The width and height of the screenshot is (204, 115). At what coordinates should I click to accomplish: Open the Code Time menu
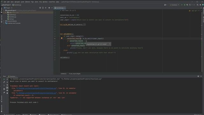tap(52, 2)
